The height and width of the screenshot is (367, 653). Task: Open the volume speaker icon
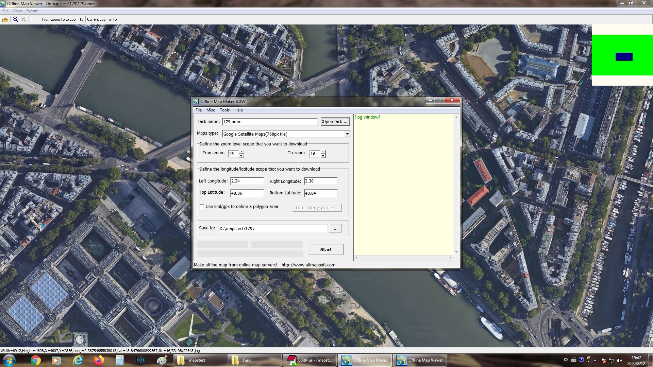point(619,361)
